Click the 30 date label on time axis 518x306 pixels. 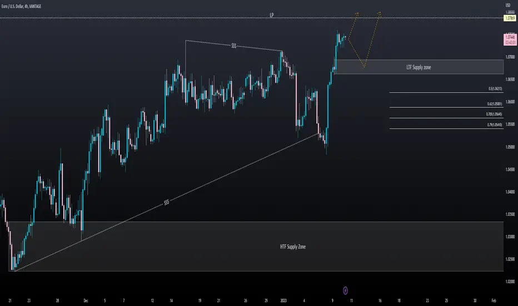click(x=475, y=300)
